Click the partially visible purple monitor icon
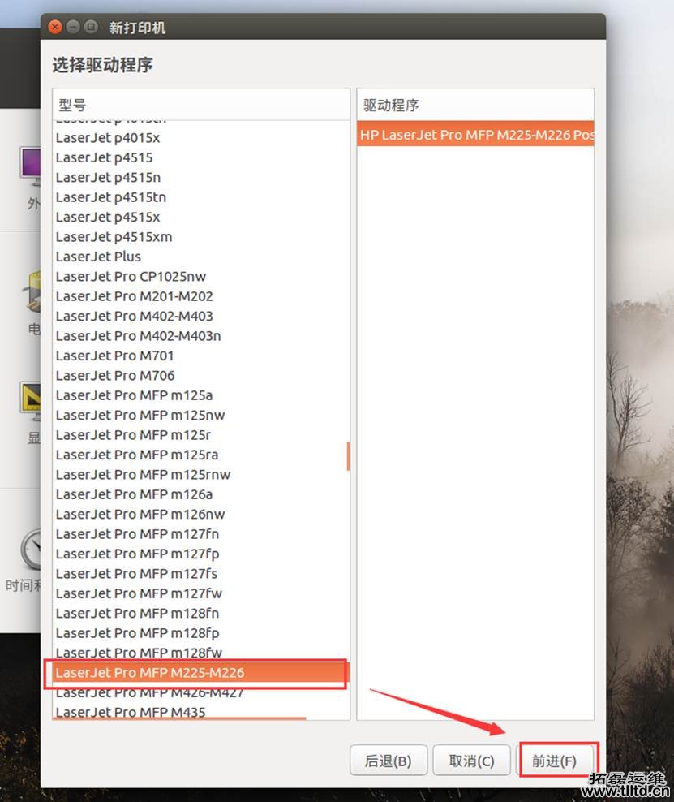Viewport: 674px width, 802px height. 31,166
